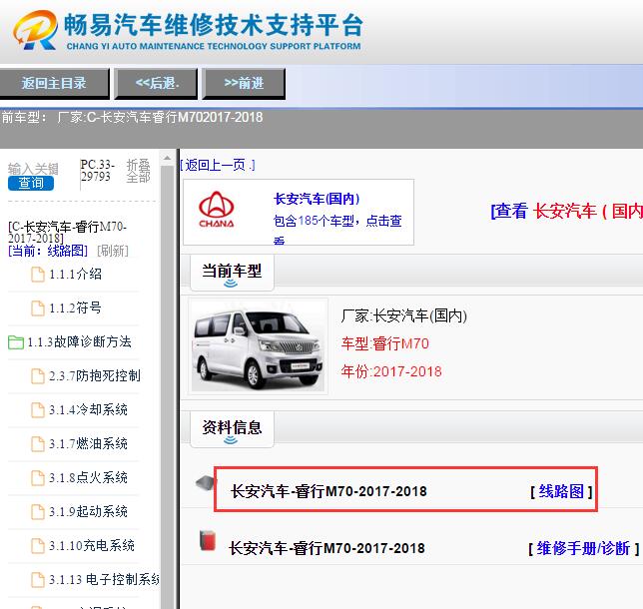Click the 年份:2017-2018 text
643x609 pixels.
(391, 371)
